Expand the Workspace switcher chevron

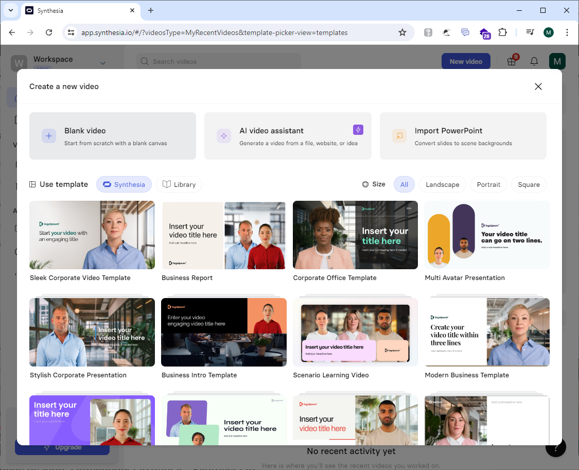pos(102,63)
